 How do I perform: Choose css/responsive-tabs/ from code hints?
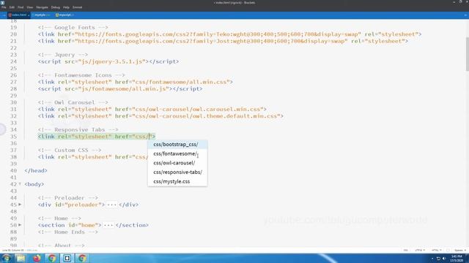coord(177,172)
